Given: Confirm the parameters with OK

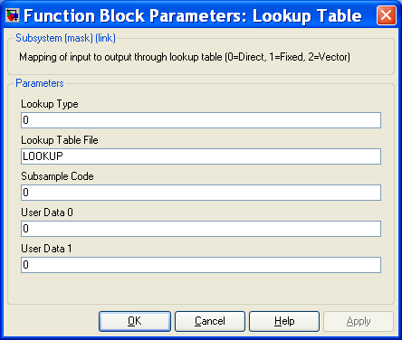Looking at the screenshot, I should [135, 321].
